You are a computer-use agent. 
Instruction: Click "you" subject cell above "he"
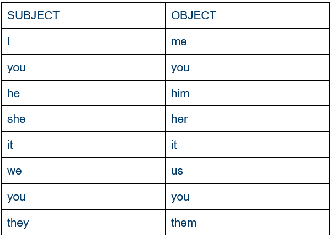[x=84, y=67]
